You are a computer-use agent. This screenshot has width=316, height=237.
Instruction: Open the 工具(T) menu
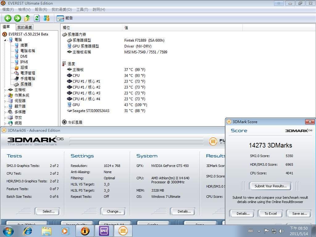[82, 10]
